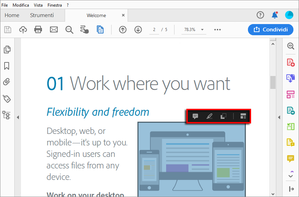The height and width of the screenshot is (197, 299).
Task: Click vertical scrollbar up arrow
Action: (273, 44)
